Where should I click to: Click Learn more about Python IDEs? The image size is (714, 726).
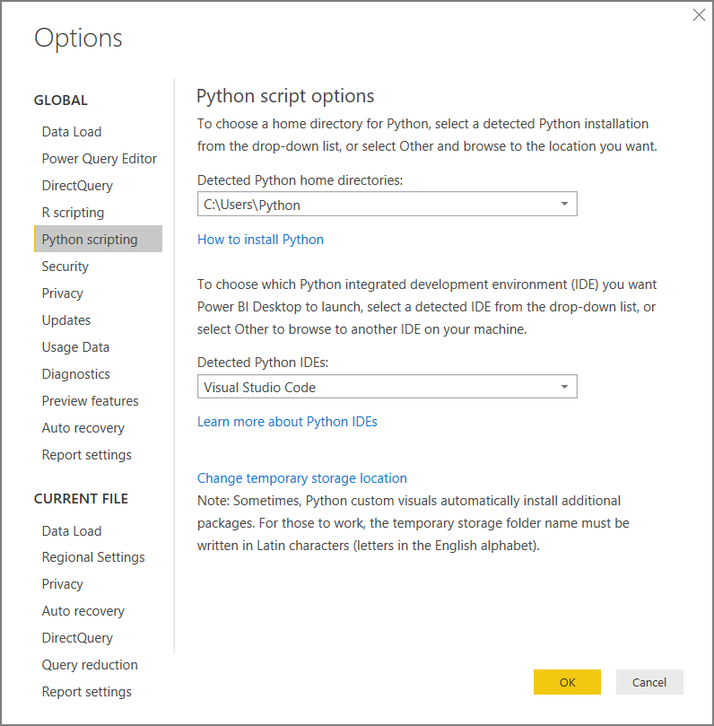tap(287, 420)
